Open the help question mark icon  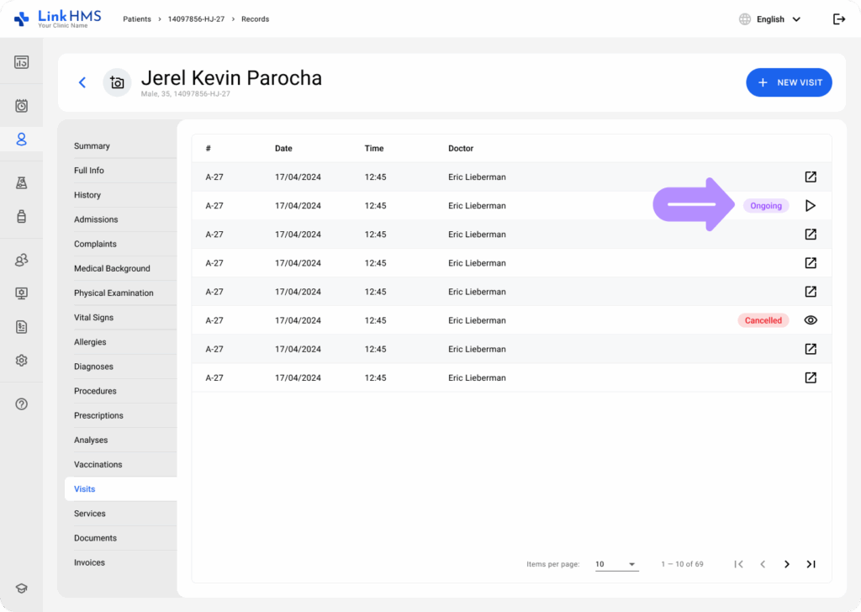click(x=22, y=404)
